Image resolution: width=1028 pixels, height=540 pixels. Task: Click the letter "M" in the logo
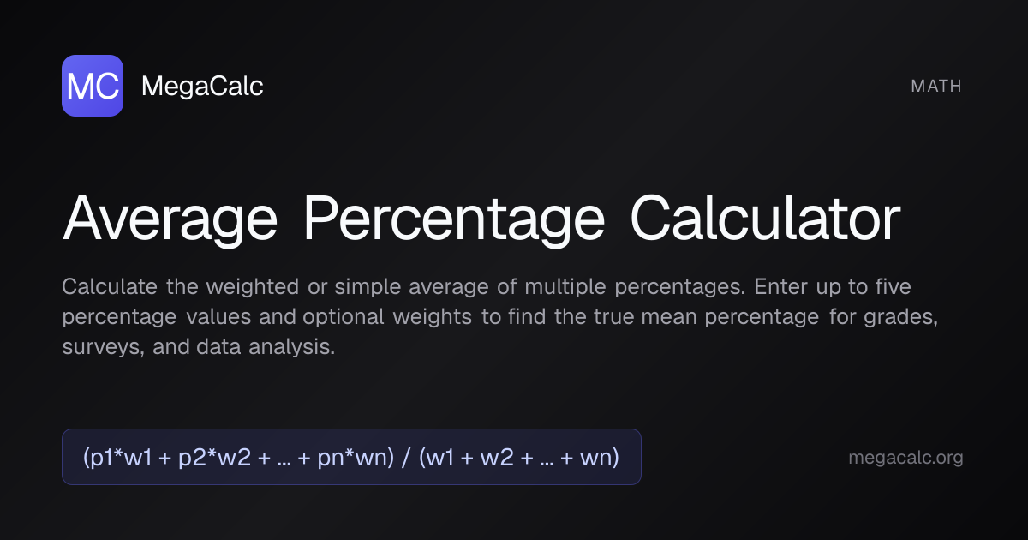click(x=81, y=86)
